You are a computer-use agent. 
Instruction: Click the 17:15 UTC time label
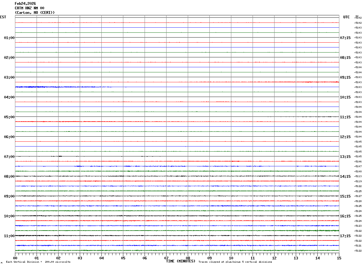point(345,236)
